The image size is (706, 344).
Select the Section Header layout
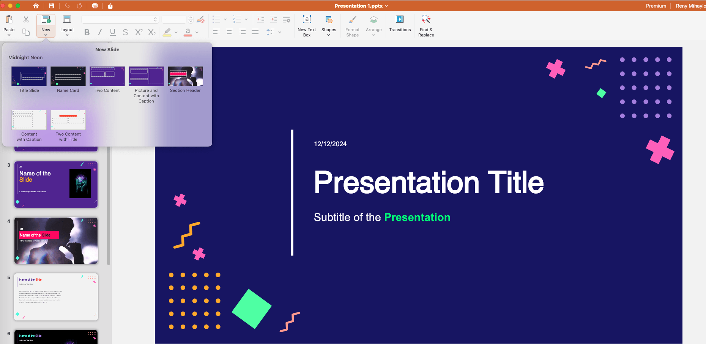pos(185,77)
